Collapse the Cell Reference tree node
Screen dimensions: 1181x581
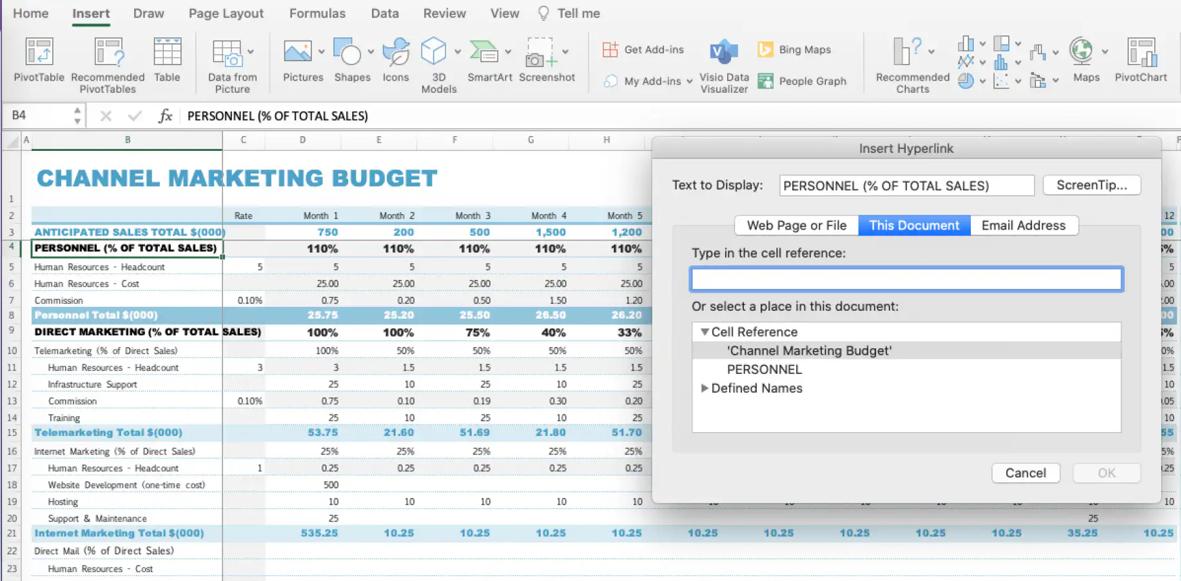(x=705, y=332)
